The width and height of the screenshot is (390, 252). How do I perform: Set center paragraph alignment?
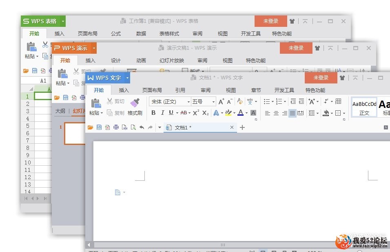276,113
